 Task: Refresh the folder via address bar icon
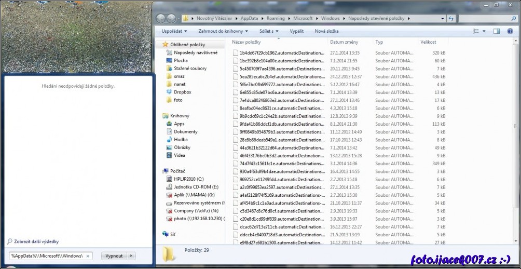[x=450, y=19]
